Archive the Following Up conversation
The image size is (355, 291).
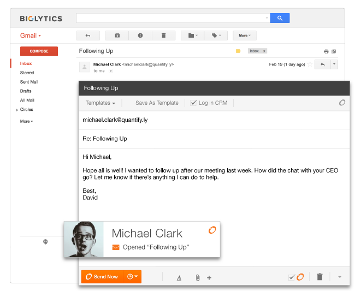[117, 35]
